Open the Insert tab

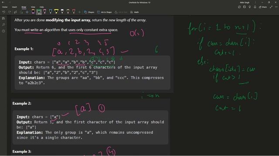click(14, 7)
